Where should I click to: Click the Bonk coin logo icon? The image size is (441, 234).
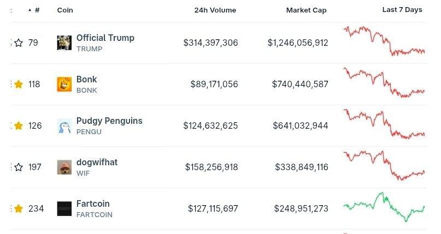tap(64, 84)
